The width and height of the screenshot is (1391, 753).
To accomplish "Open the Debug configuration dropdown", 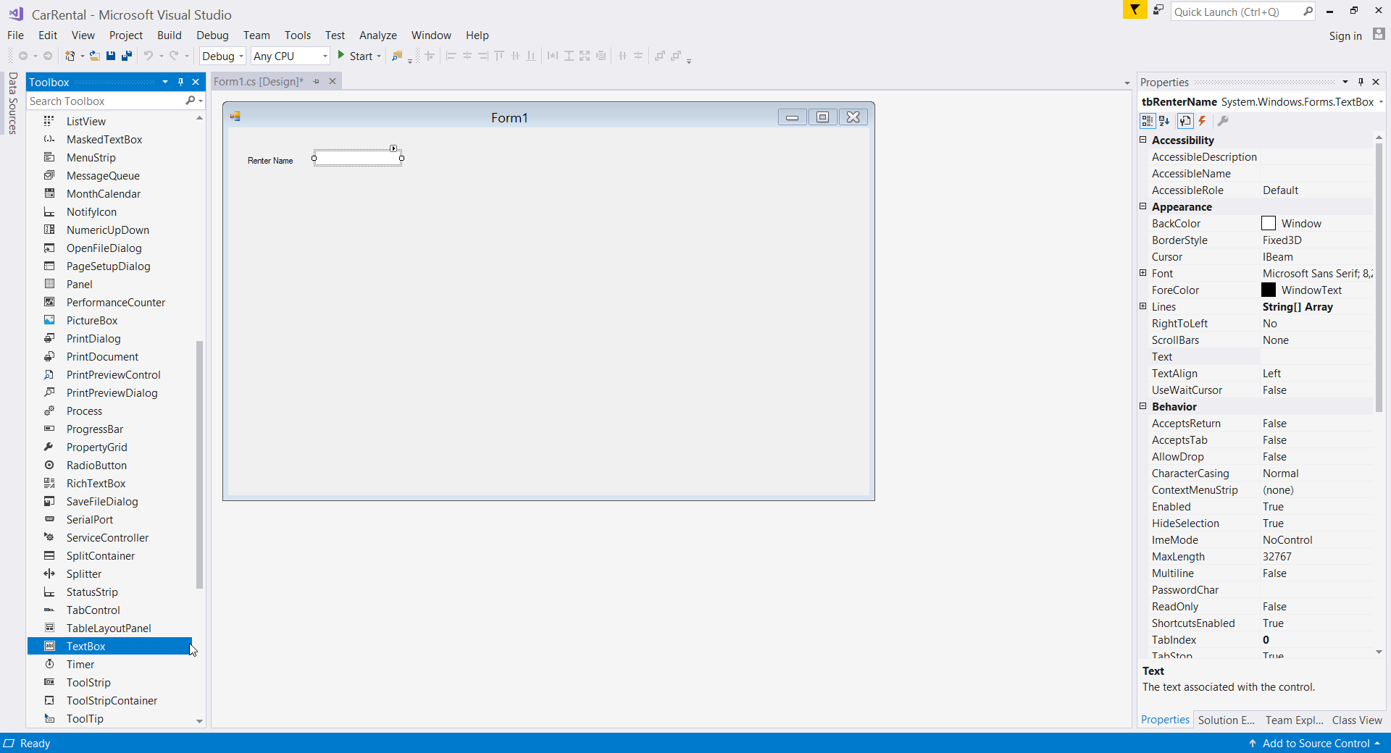I will coord(241,56).
